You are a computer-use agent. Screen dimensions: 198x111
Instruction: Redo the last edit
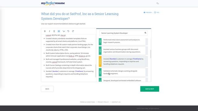73,31
